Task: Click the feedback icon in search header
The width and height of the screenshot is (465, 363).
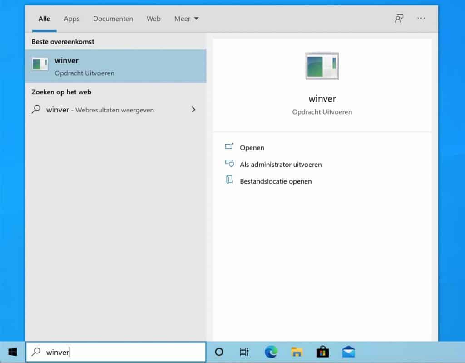Action: point(399,19)
